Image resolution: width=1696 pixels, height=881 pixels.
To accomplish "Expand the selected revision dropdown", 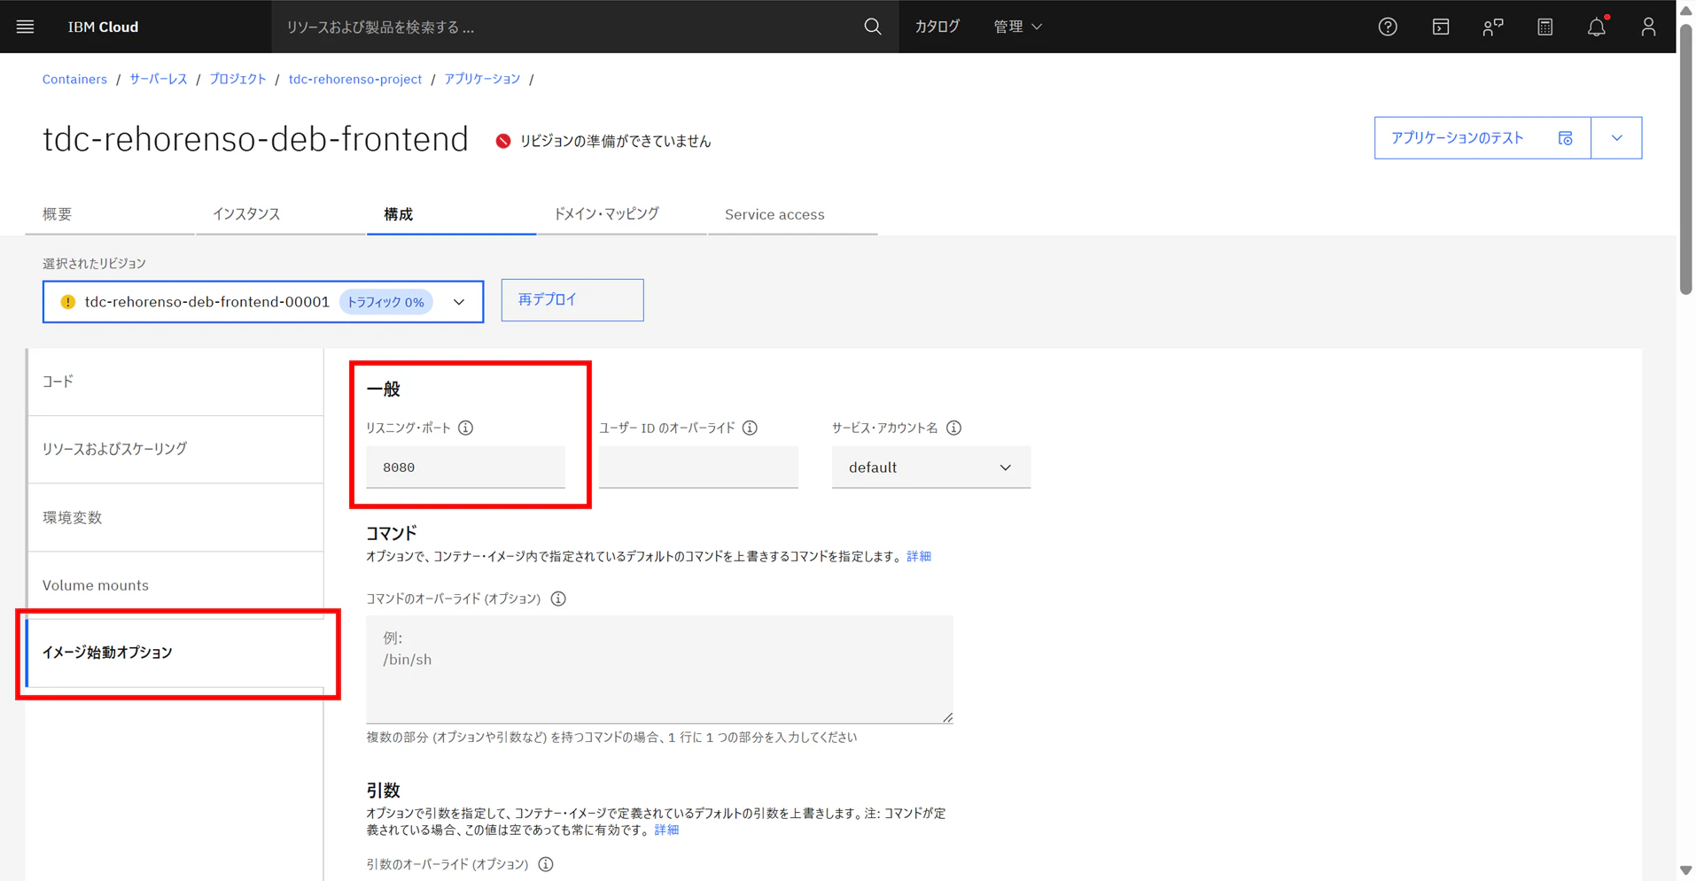I will 263,302.
